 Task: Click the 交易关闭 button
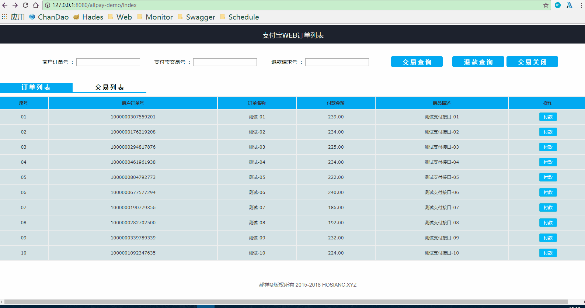(532, 62)
